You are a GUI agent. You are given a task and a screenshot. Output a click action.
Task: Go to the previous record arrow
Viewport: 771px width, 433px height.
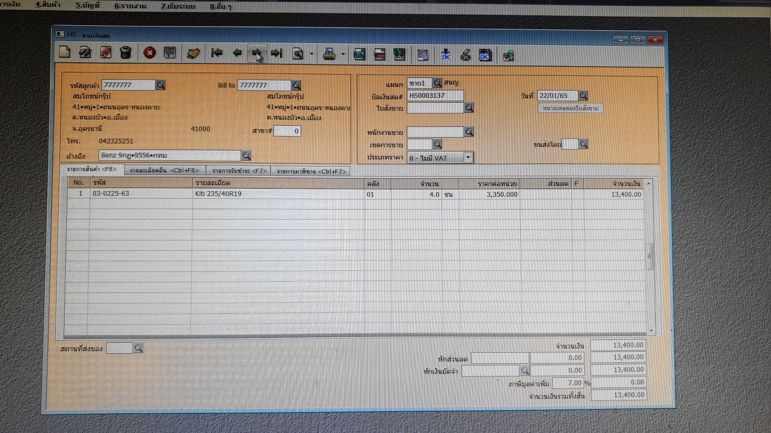pyautogui.click(x=237, y=53)
